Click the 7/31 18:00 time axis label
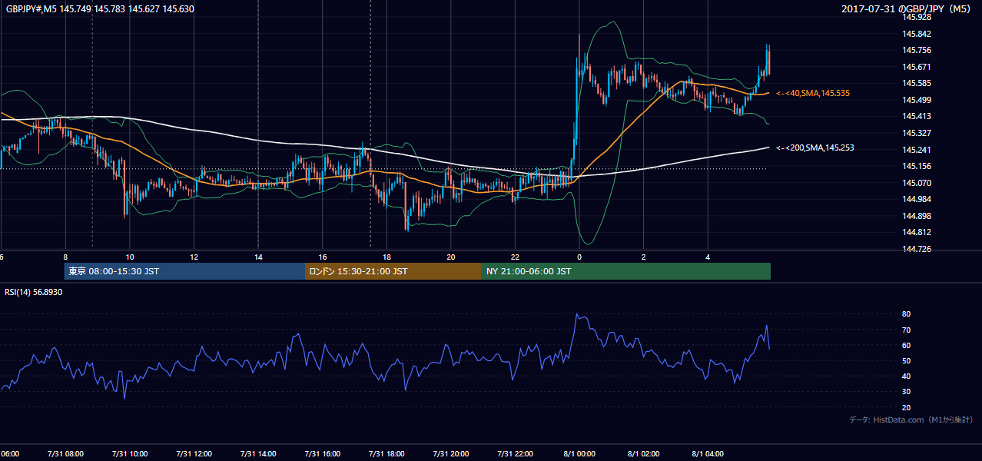 pyautogui.click(x=386, y=454)
